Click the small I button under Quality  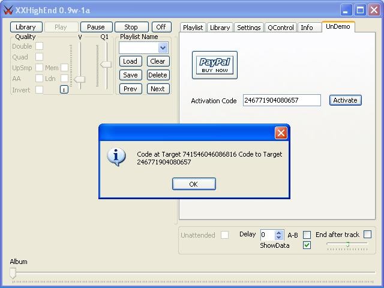click(x=64, y=89)
